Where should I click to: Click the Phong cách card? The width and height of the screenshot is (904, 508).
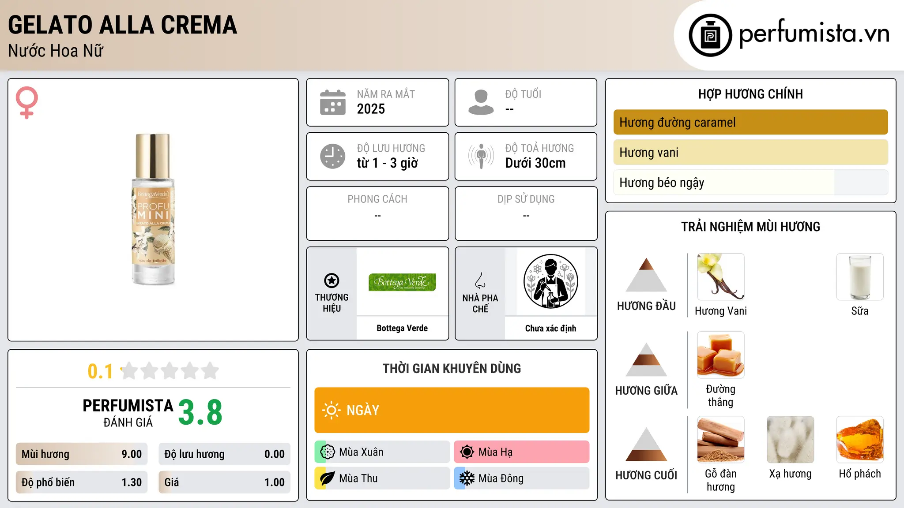(377, 213)
